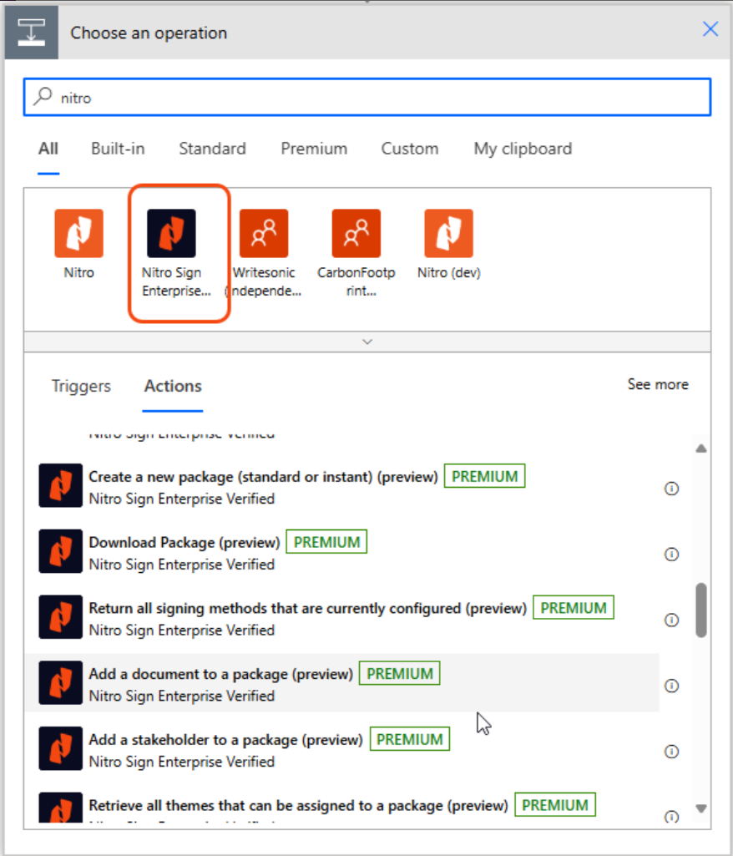Switch to the Premium tab
733x856 pixels.
[x=314, y=149]
